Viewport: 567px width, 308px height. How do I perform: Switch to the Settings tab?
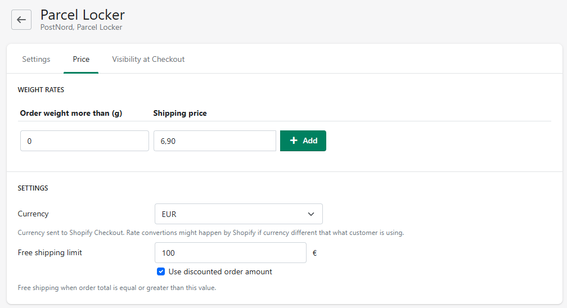36,59
